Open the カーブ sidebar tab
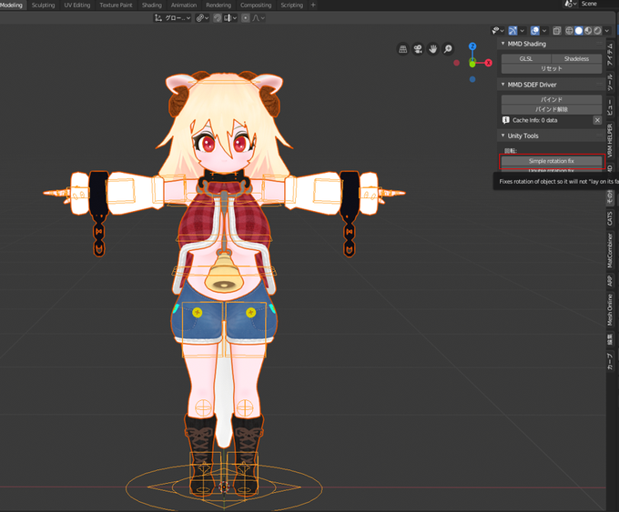This screenshot has width=619, height=512. [x=610, y=361]
